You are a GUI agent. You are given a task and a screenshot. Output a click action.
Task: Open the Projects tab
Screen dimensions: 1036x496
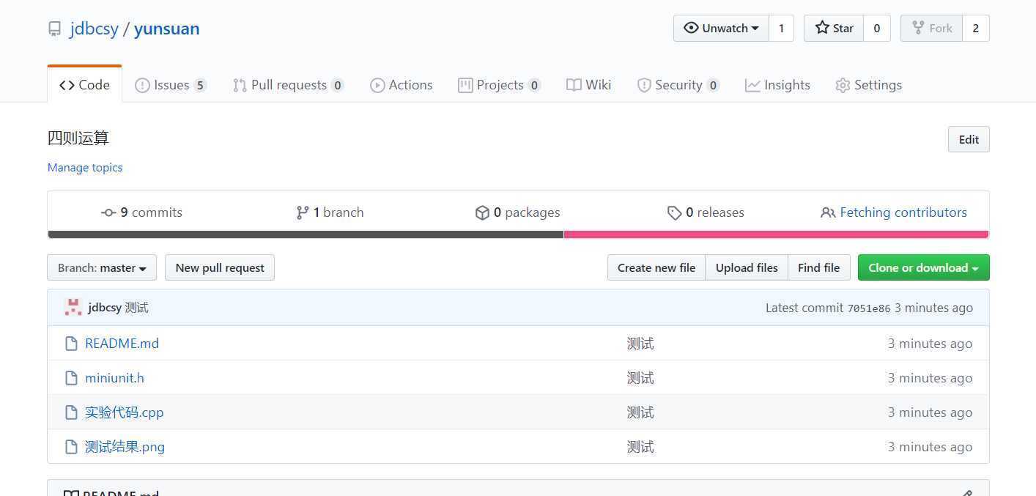point(500,85)
